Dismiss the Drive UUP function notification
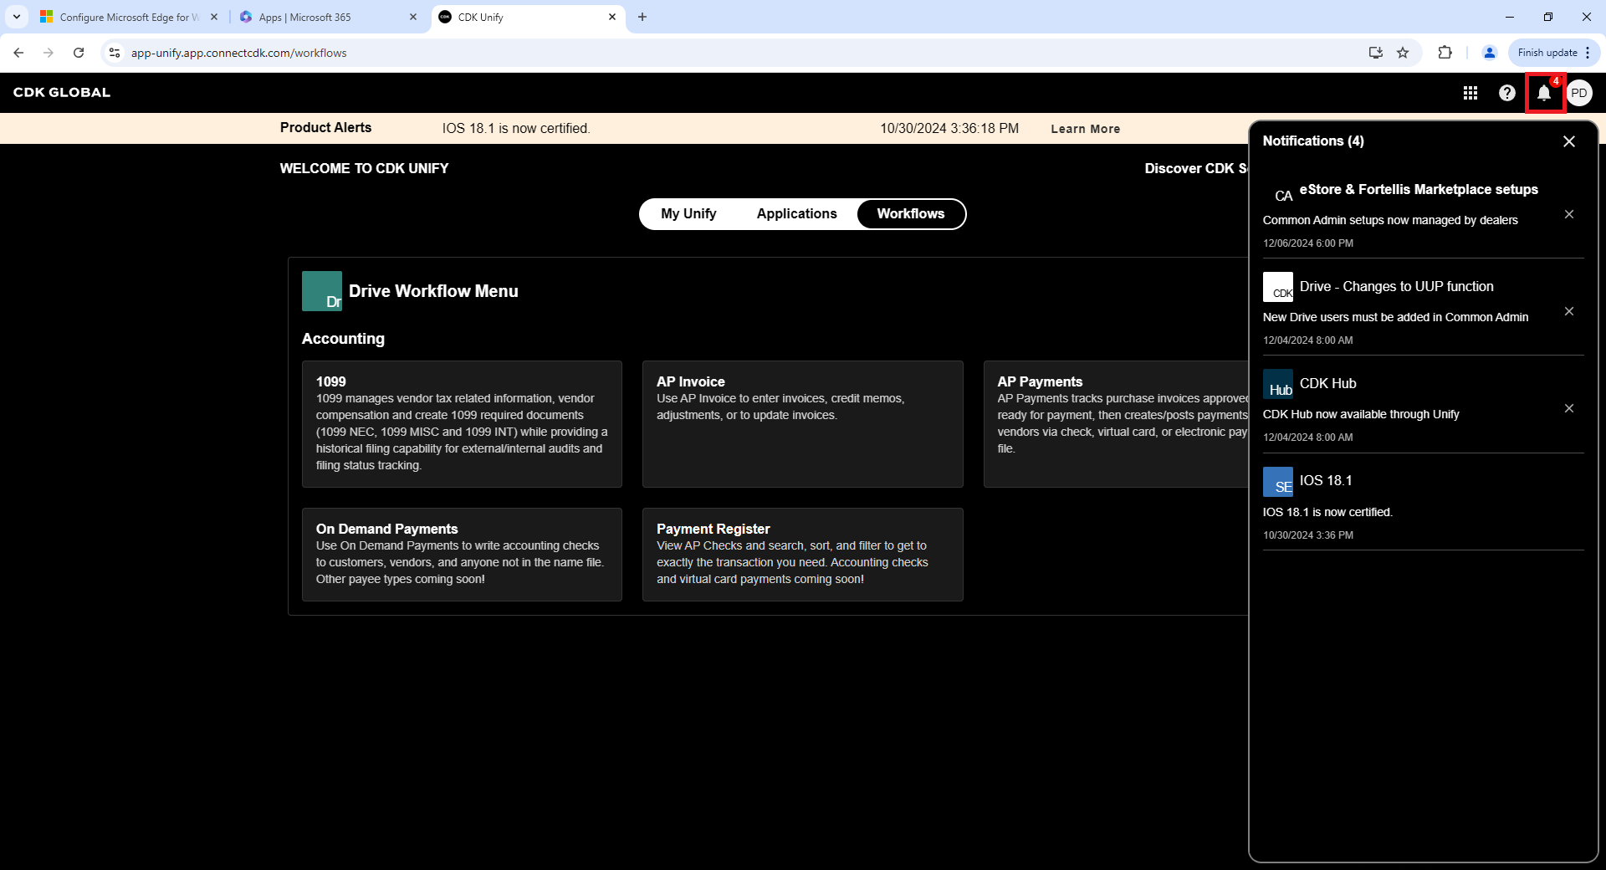The width and height of the screenshot is (1606, 870). tap(1569, 311)
